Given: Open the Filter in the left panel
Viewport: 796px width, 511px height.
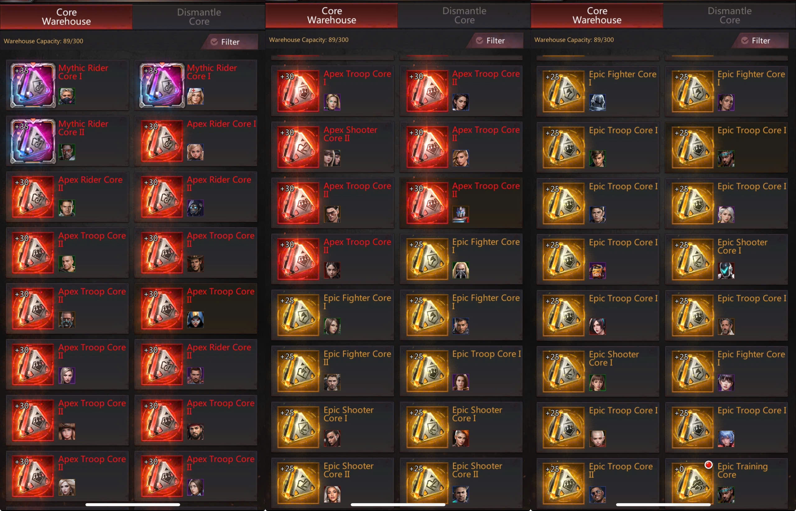Looking at the screenshot, I should (230, 42).
